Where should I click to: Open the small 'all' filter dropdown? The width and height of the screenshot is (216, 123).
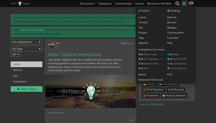point(16,54)
